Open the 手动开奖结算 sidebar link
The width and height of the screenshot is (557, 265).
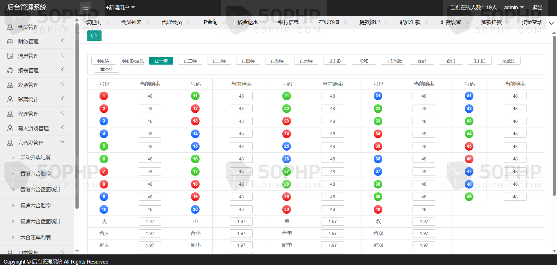(35, 158)
